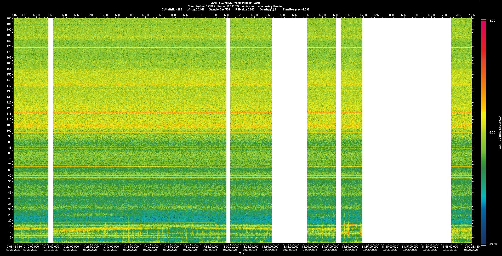This screenshot has height=256, width=502.
Task: Click the SensorID:121f05 header text
Action: (x=228, y=6)
